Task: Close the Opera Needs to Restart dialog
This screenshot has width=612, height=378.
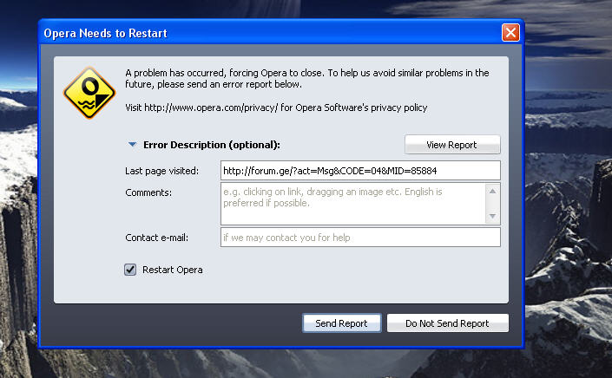Action: (x=510, y=33)
